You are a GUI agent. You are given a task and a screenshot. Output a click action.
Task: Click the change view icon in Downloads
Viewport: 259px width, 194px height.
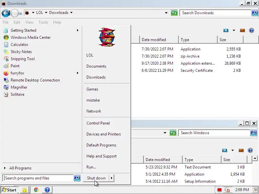click(226, 30)
